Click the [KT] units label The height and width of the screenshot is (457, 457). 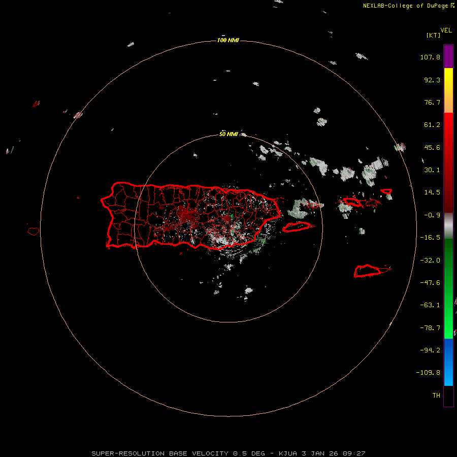433,35
